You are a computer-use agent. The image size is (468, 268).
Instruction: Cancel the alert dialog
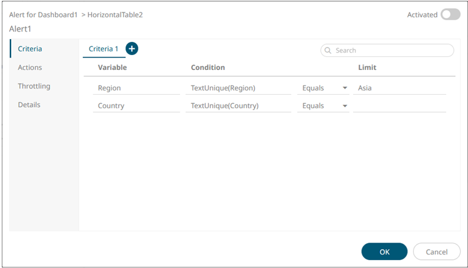tap(437, 251)
